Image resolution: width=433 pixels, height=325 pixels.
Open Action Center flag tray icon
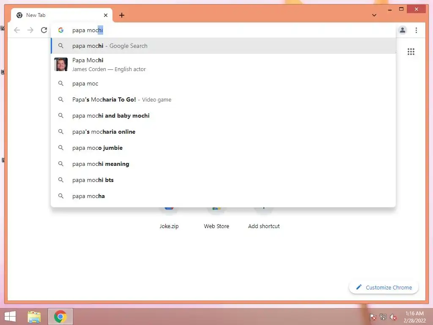tap(373, 317)
